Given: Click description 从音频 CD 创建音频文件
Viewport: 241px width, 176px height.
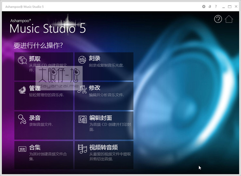Looking at the screenshot, I should tap(48, 68).
